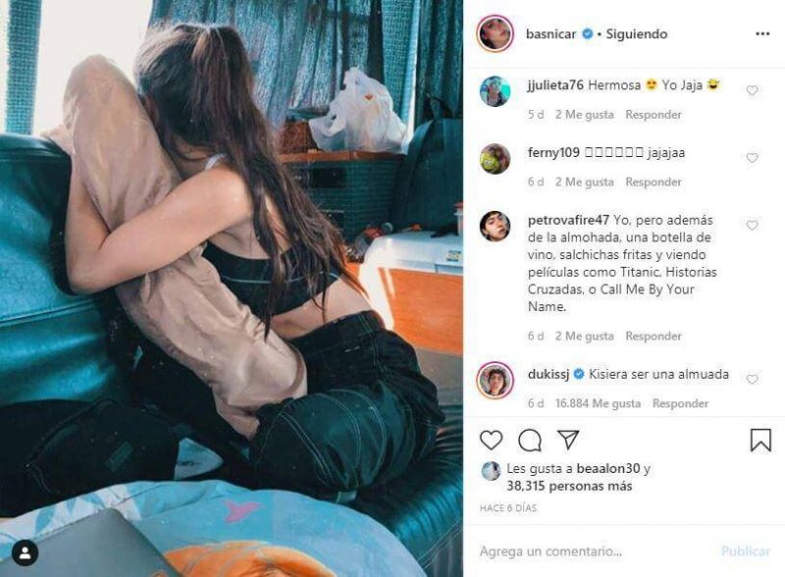Open comments via the speech bubble icon

click(x=530, y=441)
